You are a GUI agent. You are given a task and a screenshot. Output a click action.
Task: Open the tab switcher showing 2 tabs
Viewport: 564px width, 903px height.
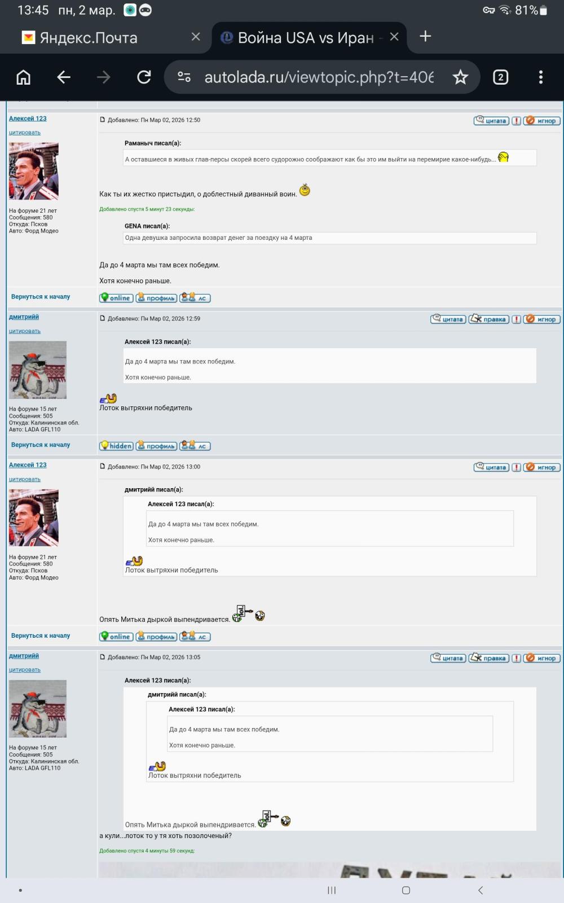tap(500, 77)
